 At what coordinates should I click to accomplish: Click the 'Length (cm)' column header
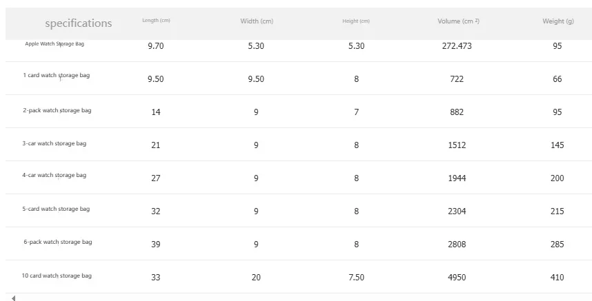pos(156,21)
